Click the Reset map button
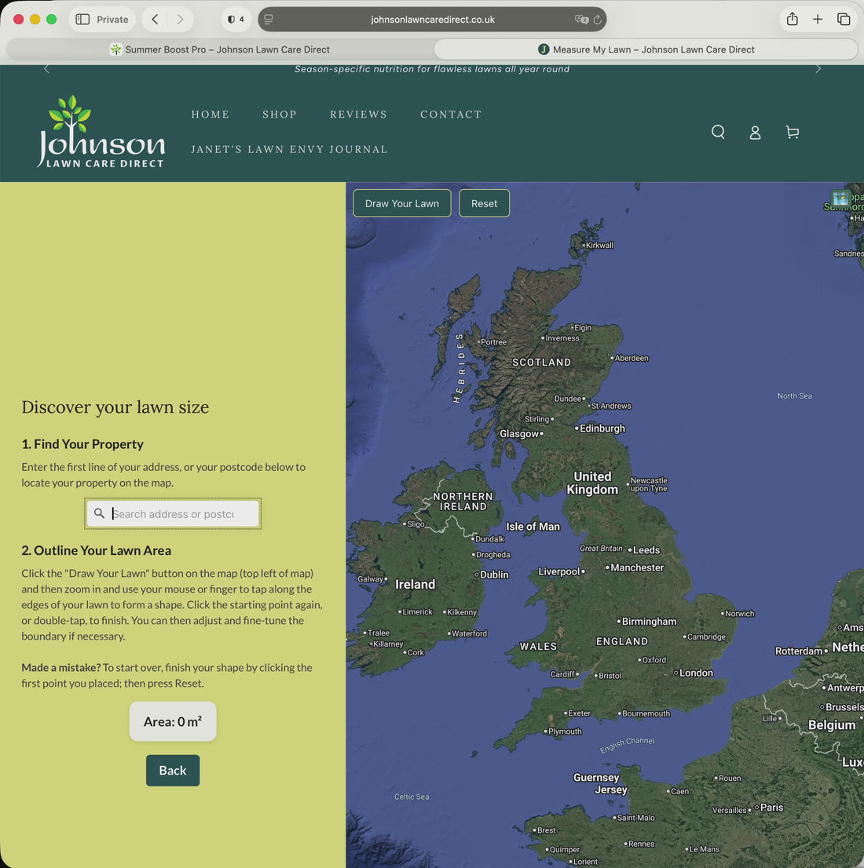 485,203
